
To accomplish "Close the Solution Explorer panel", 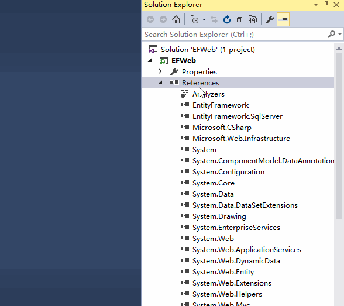I will tap(336, 5).
